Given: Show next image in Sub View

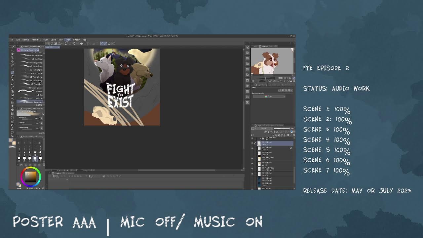Looking at the screenshot, I should pyautogui.click(x=288, y=81).
